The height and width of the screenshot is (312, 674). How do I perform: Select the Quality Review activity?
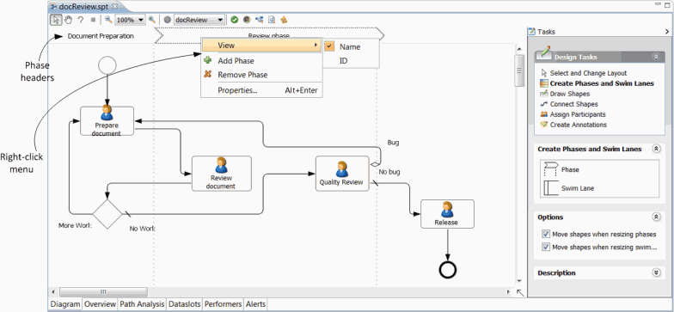coord(342,174)
